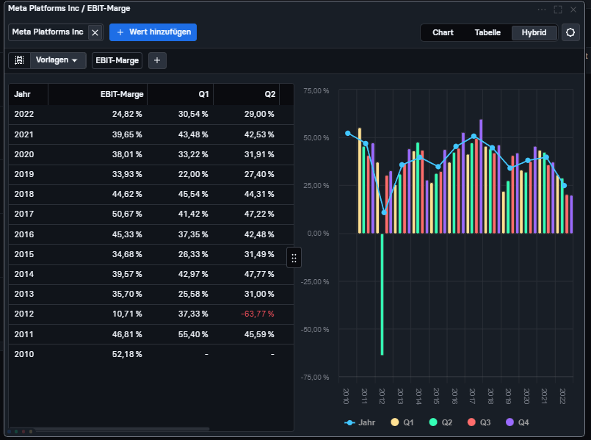Click the 2017 peak point on Jahr line
The image size is (591, 440).
point(474,137)
